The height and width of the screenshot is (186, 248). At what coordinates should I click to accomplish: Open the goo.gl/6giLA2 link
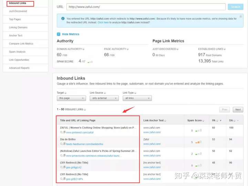coord(74,167)
